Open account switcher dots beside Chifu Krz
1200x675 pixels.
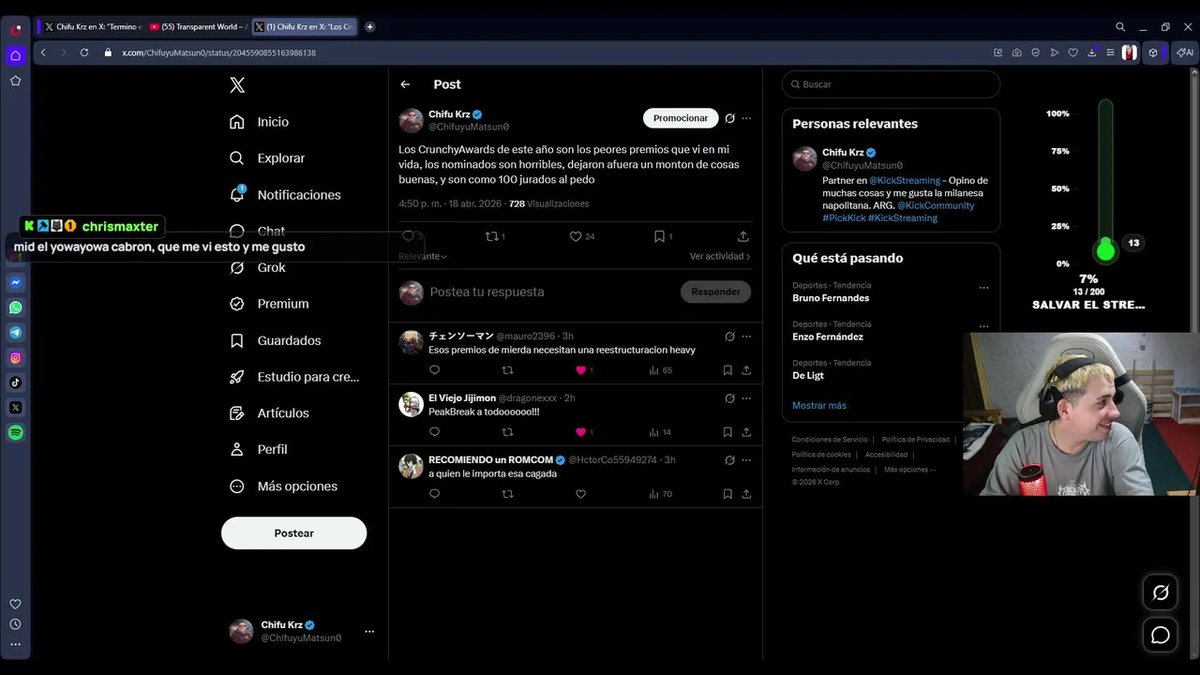[x=369, y=631]
